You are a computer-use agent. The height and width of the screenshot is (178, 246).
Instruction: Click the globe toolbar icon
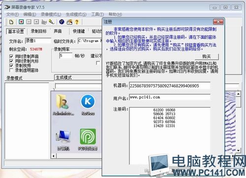[61, 22]
